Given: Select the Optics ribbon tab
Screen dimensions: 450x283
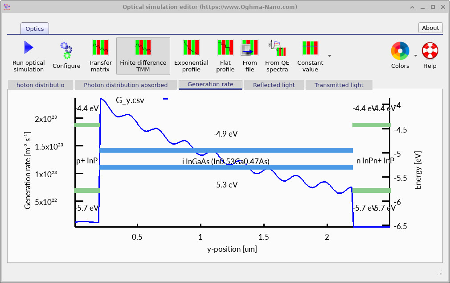Looking at the screenshot, I should 35,29.
